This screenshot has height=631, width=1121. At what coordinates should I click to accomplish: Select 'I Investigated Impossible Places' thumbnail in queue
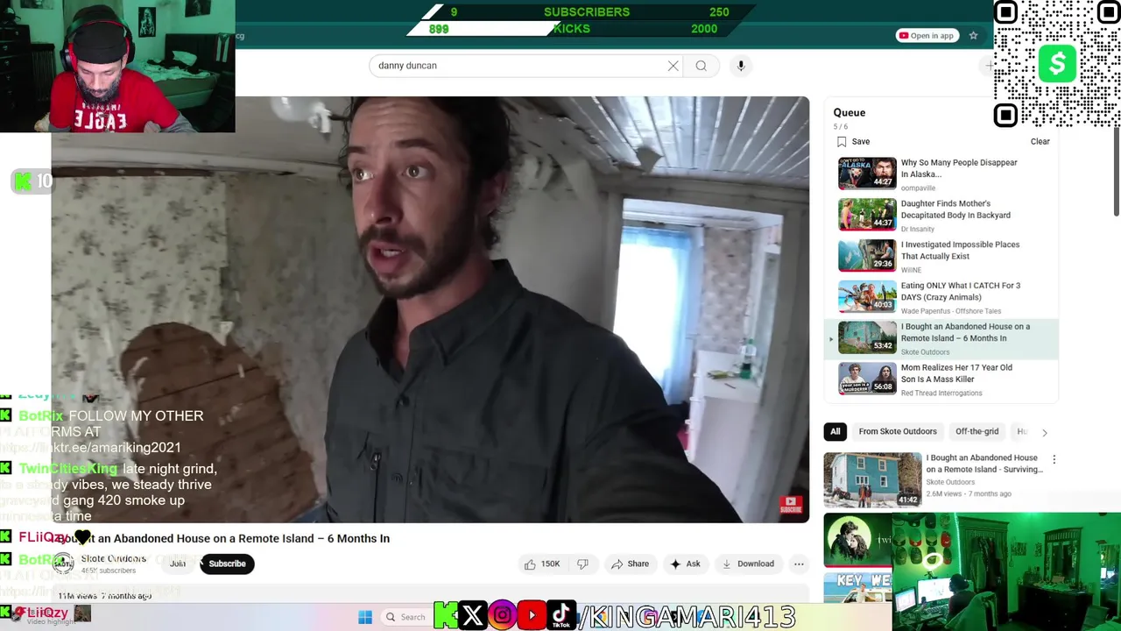pos(867,256)
